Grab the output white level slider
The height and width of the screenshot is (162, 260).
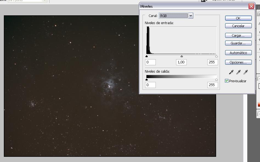pos(216,80)
